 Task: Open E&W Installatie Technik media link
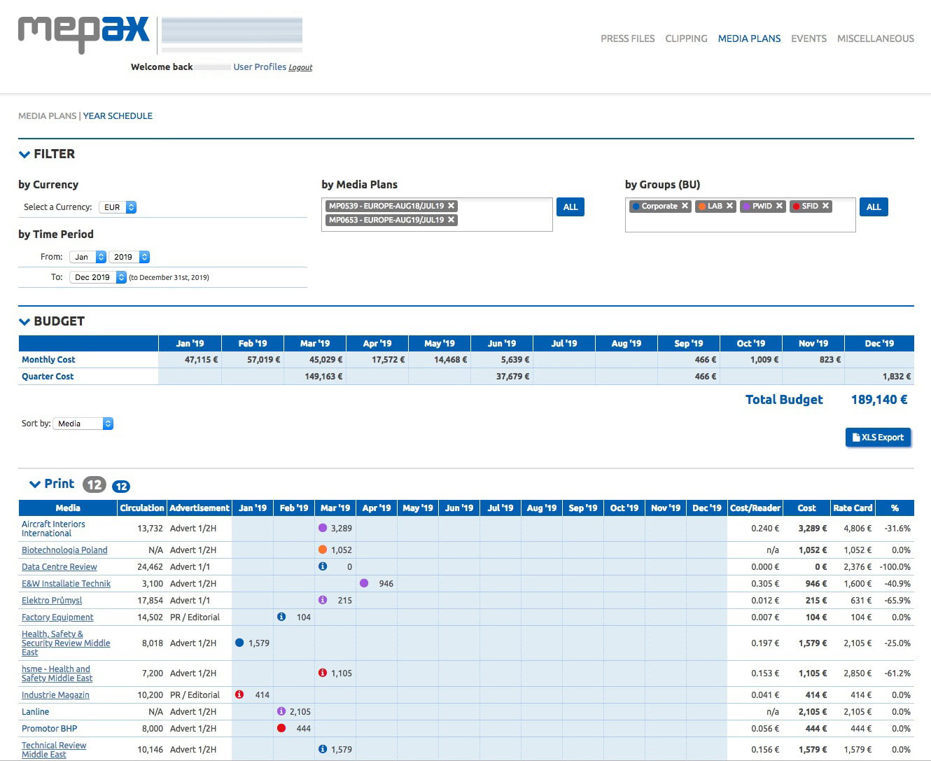[x=66, y=584]
